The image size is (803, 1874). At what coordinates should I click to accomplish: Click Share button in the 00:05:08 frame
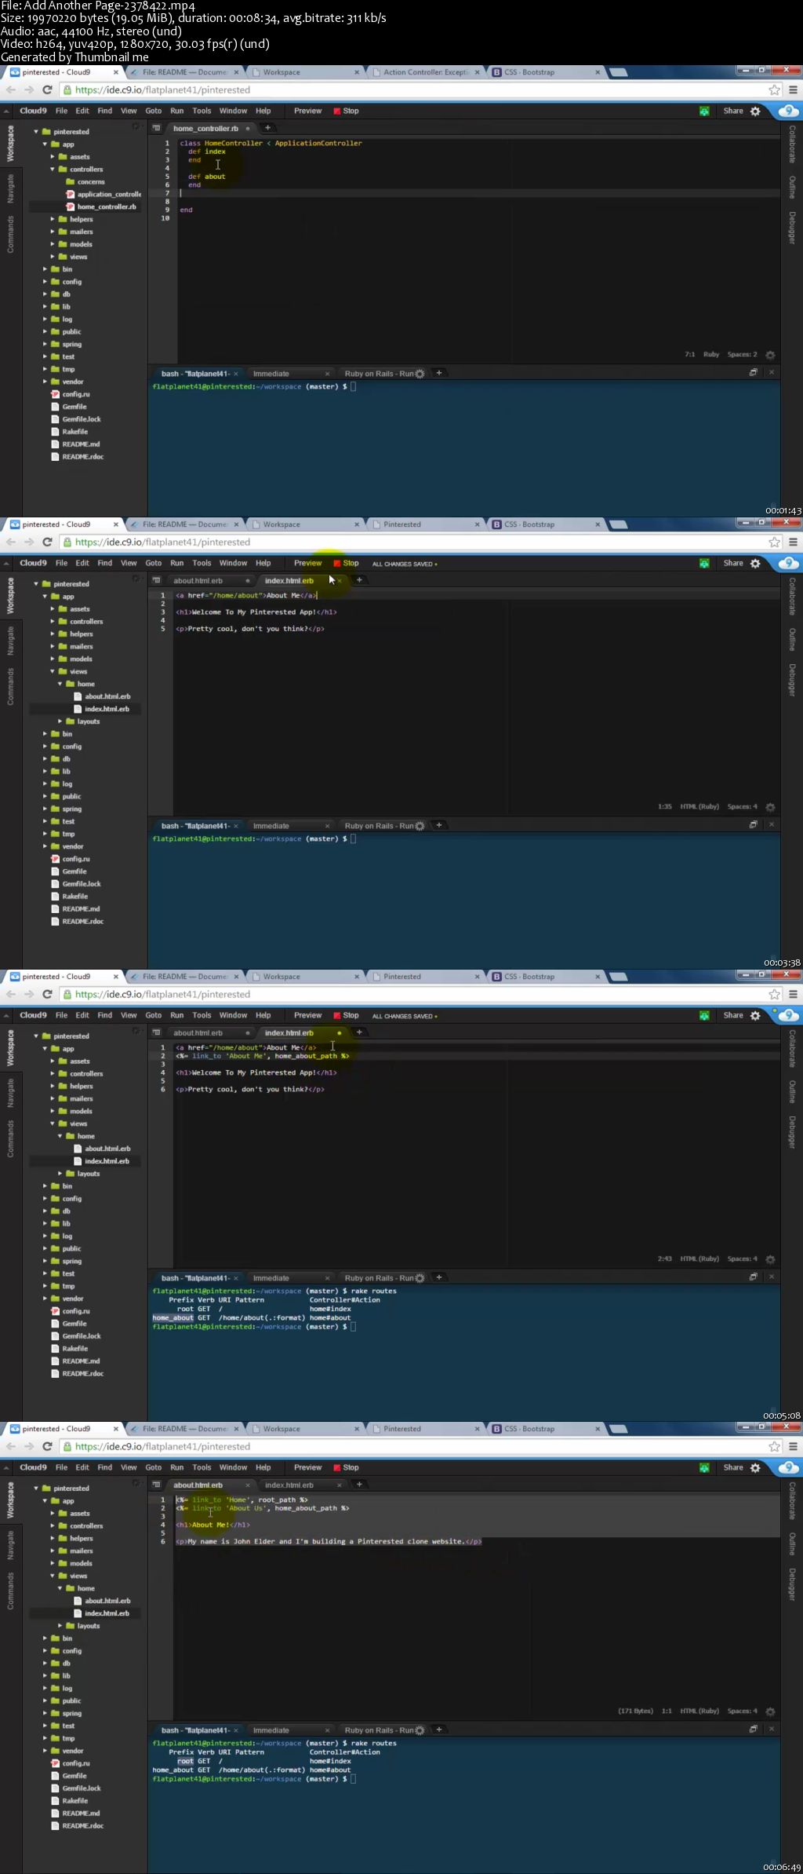(733, 1015)
